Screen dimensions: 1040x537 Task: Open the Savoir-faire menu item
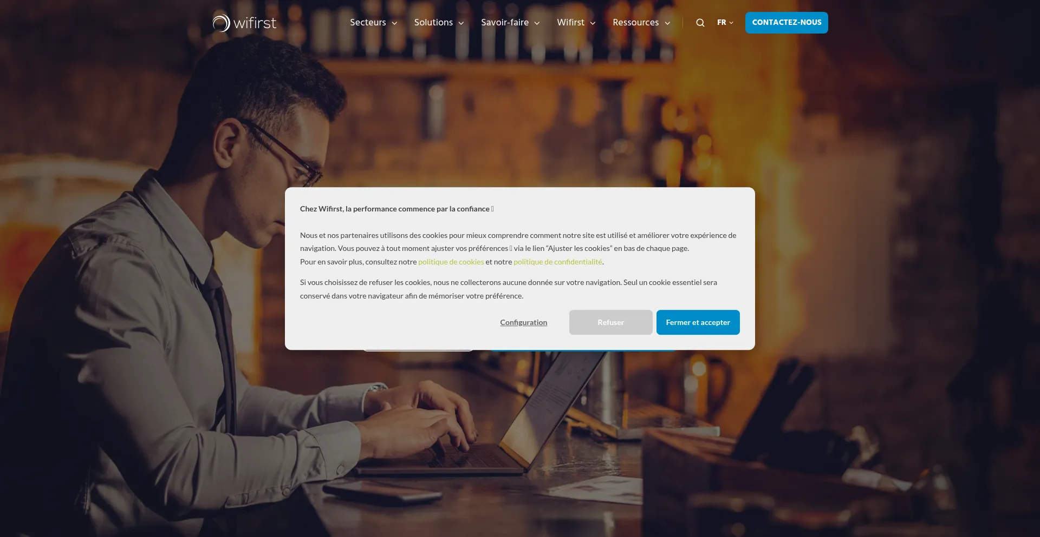coord(505,23)
